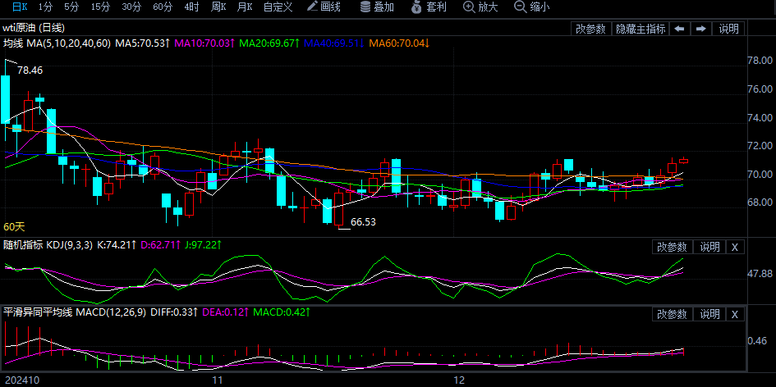The height and width of the screenshot is (387, 776).
Task: Open the 画线 drawing tool
Action: tap(324, 7)
